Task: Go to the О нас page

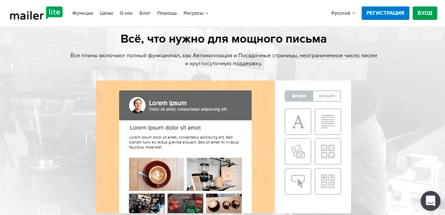Action: click(x=126, y=13)
